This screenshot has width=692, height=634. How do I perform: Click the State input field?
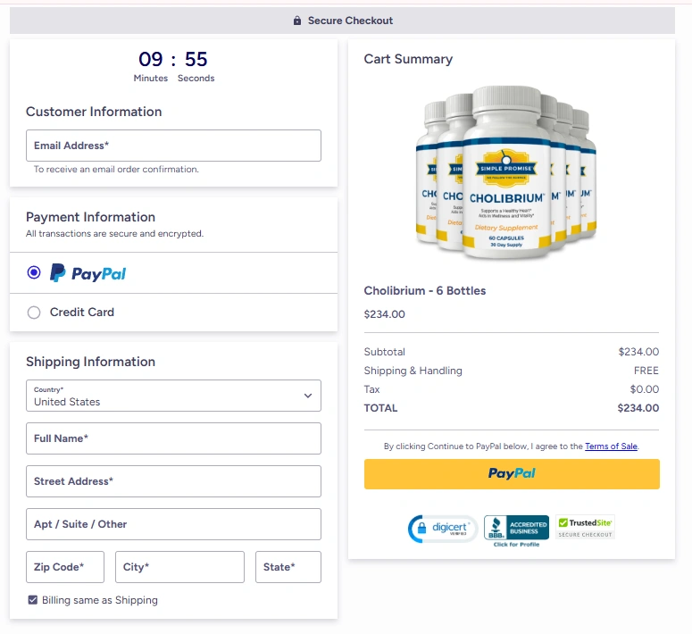[288, 567]
